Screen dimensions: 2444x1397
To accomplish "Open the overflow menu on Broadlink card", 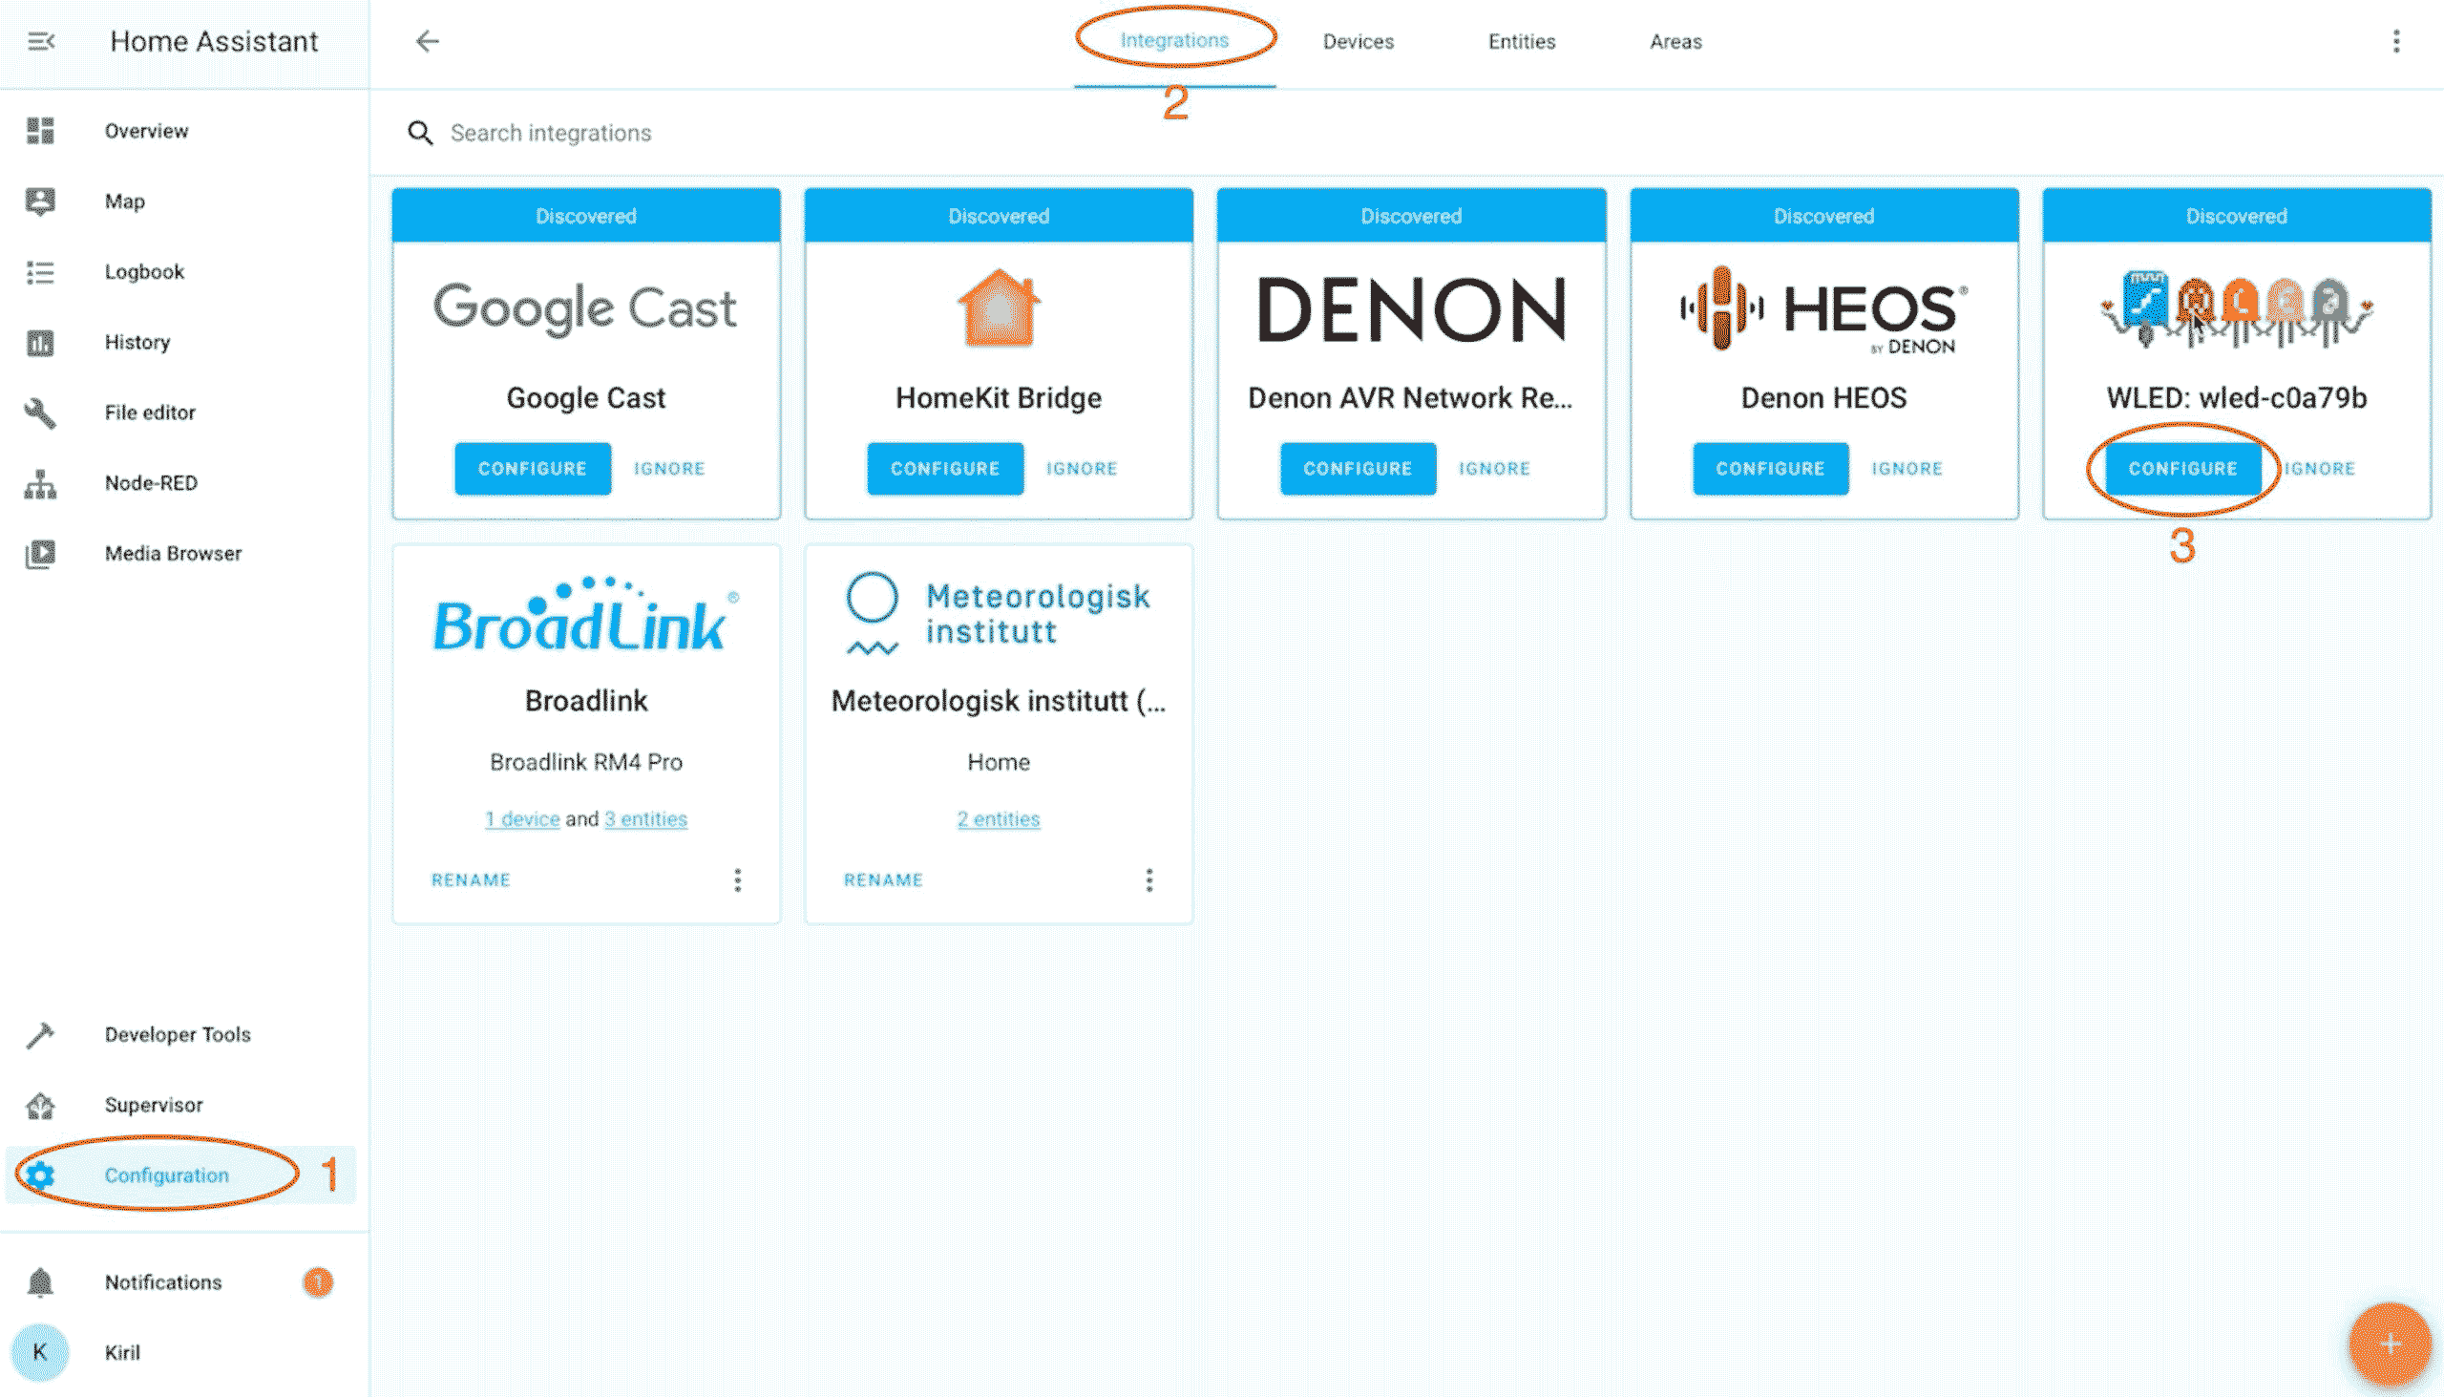I will (x=738, y=879).
